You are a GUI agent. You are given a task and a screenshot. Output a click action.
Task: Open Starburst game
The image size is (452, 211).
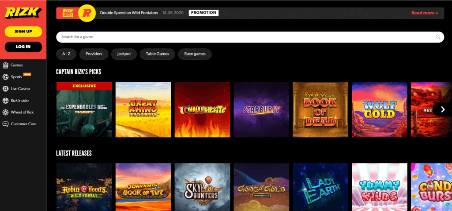click(x=261, y=109)
